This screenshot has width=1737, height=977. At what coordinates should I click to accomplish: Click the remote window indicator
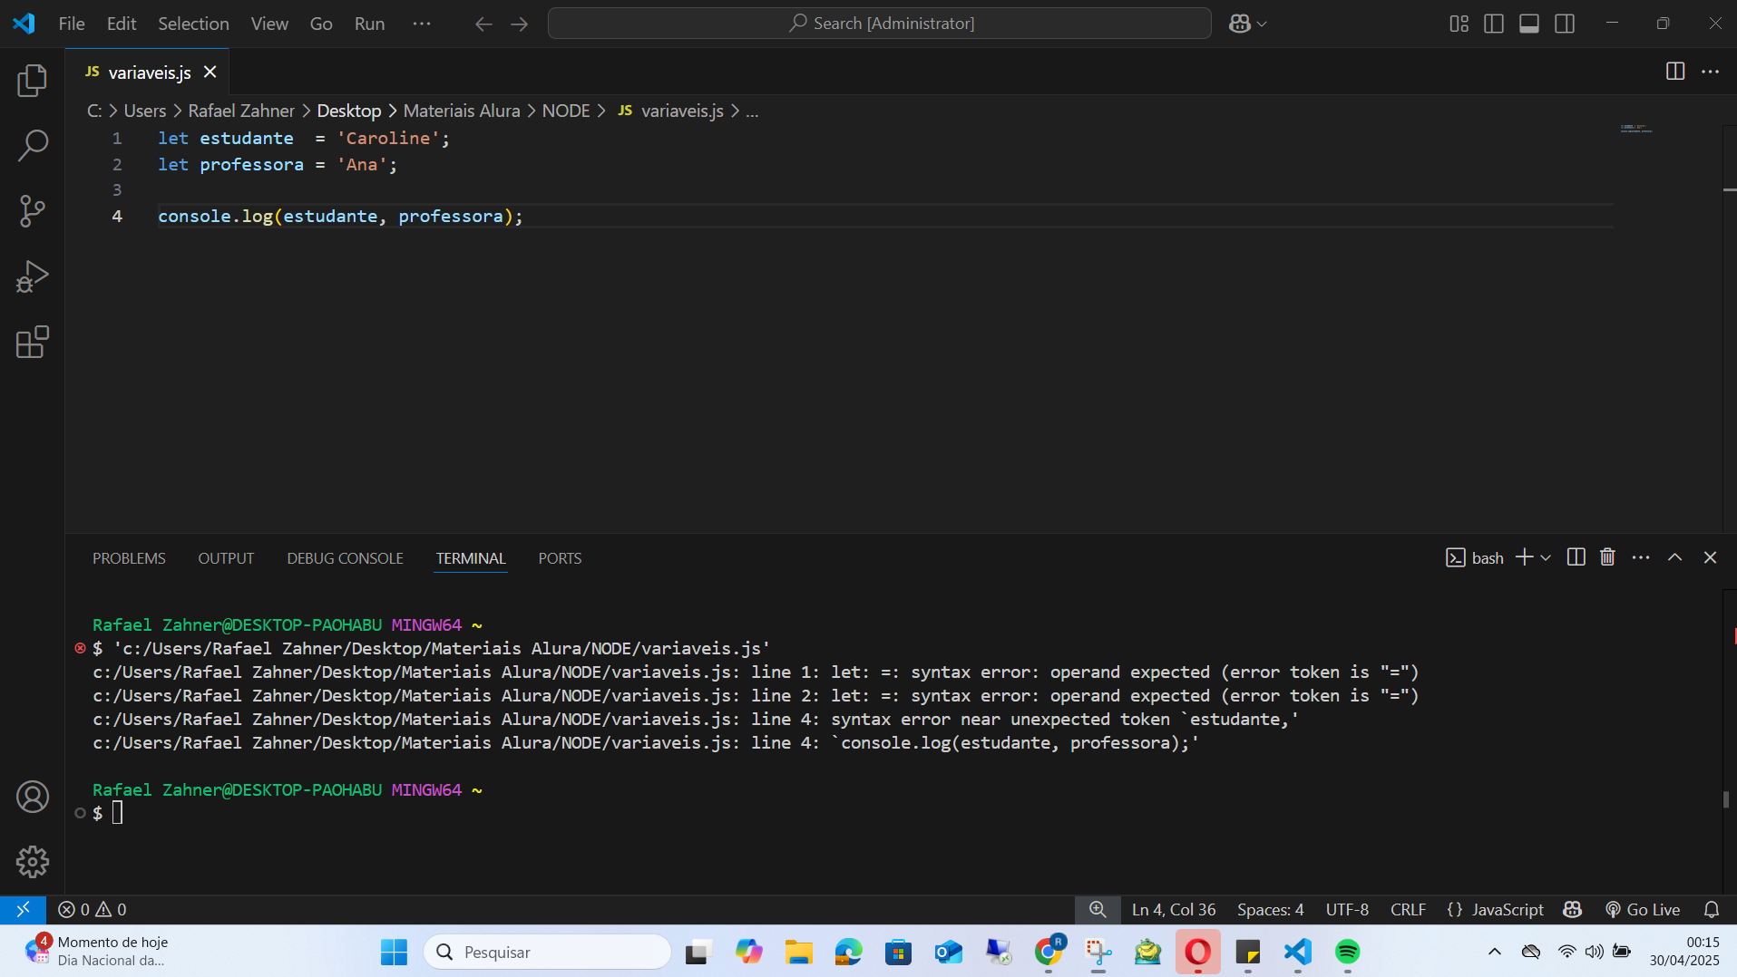[x=23, y=909]
